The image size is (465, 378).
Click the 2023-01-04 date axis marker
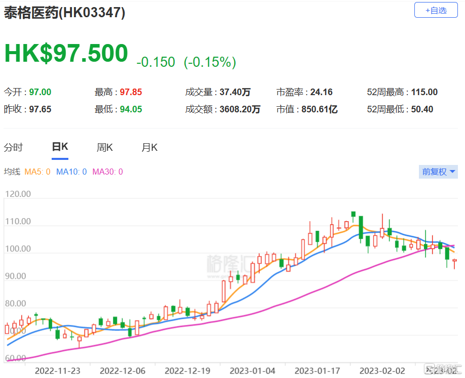[252, 370]
